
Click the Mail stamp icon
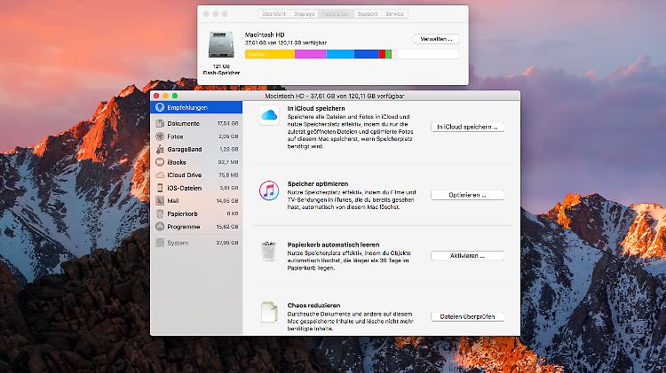[x=160, y=201]
